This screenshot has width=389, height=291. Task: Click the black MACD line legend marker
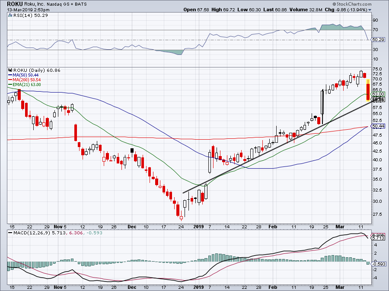(x=10, y=233)
